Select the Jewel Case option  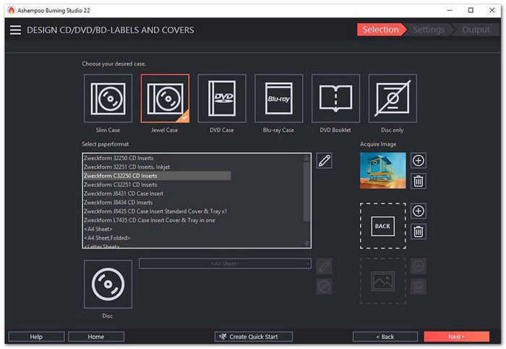165,98
